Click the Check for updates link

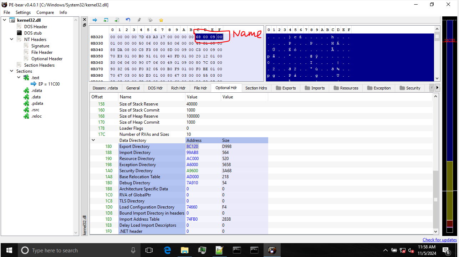coord(440,240)
